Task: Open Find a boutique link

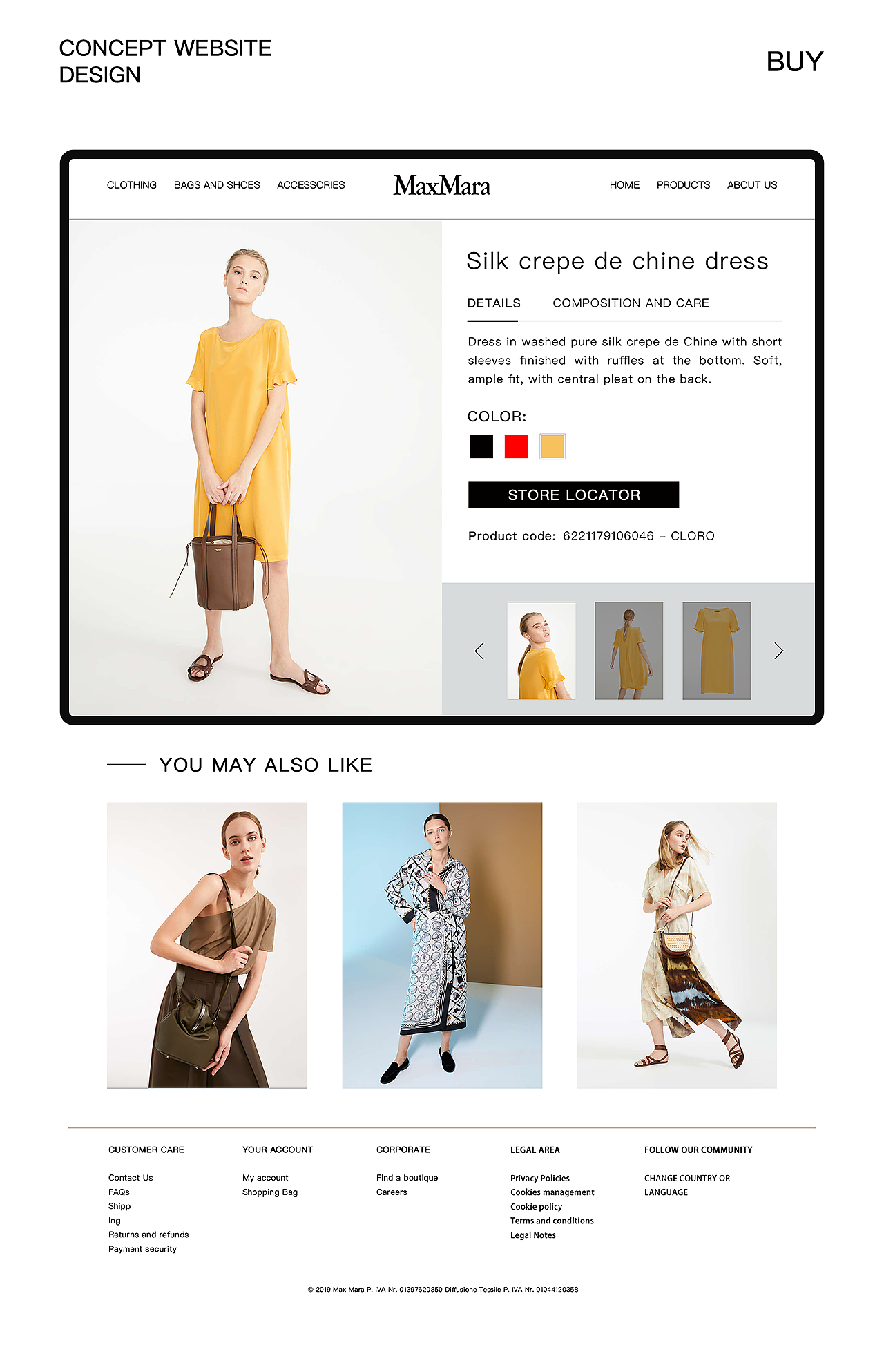Action: (x=407, y=1178)
